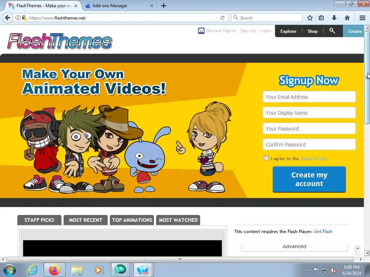Show hidden tray icons arrow

click(x=307, y=270)
